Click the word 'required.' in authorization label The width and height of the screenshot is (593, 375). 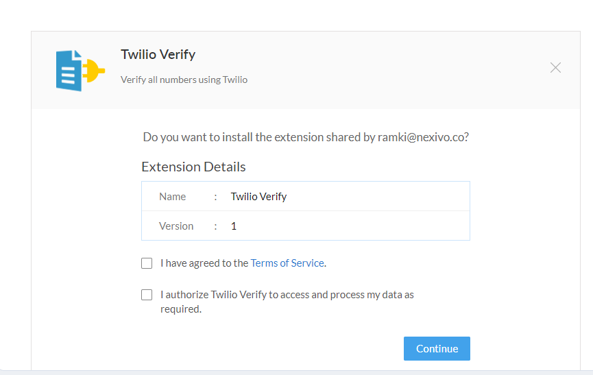pyautogui.click(x=181, y=309)
